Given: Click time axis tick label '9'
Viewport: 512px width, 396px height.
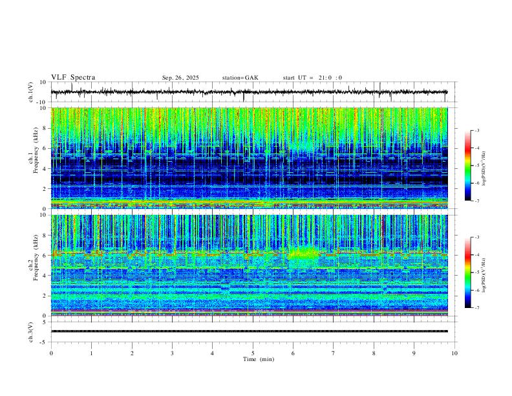Looking at the screenshot, I should pyautogui.click(x=414, y=353).
